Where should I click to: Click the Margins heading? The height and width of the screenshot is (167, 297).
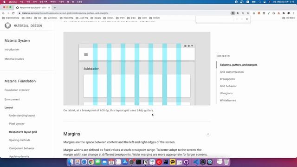[72, 134]
